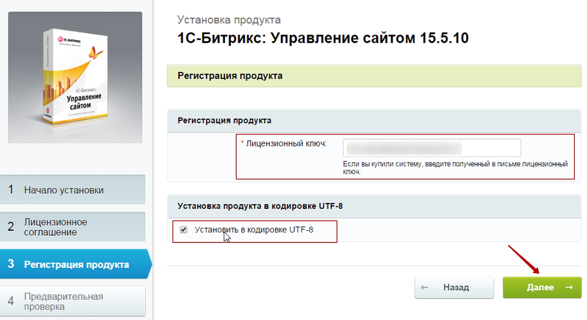The width and height of the screenshot is (587, 320).
Task: Click the license key hint text below the field
Action: tap(455, 168)
